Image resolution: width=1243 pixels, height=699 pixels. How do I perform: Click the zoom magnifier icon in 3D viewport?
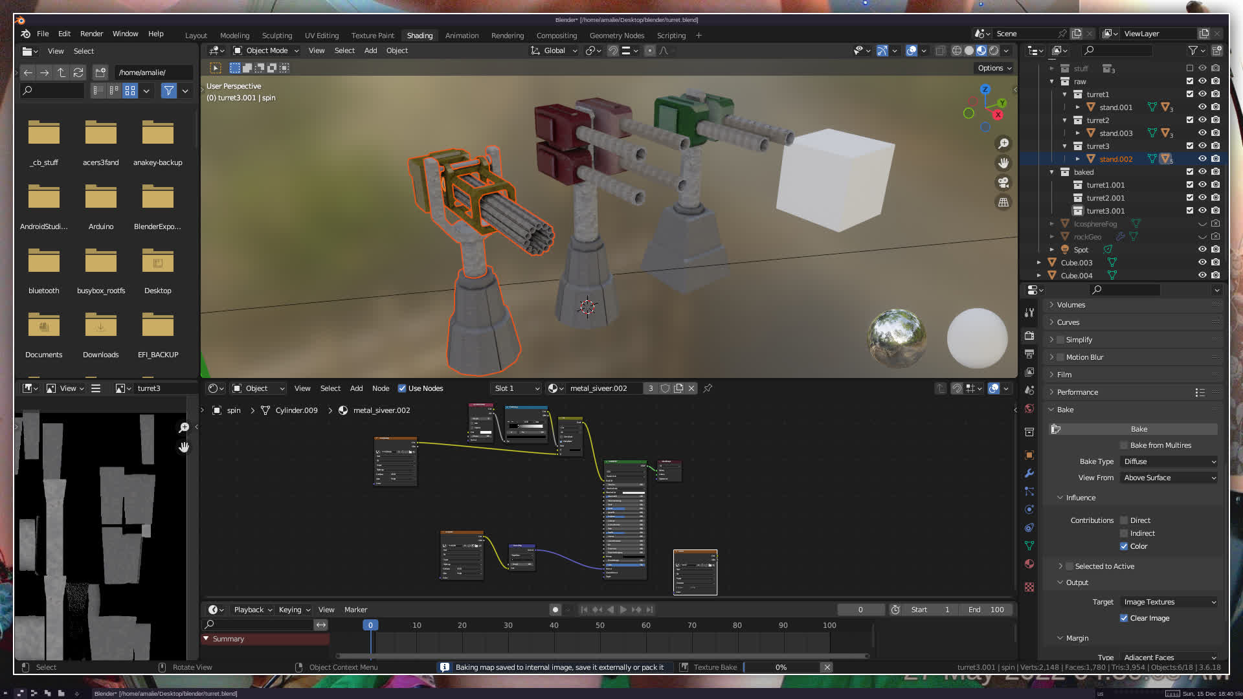[x=1003, y=144]
